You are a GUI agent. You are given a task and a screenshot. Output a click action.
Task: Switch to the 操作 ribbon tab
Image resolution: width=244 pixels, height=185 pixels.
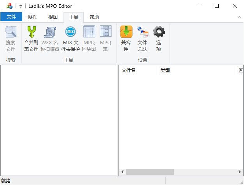[32, 17]
